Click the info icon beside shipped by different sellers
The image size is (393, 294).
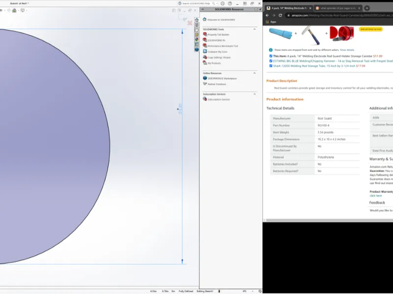271,50
